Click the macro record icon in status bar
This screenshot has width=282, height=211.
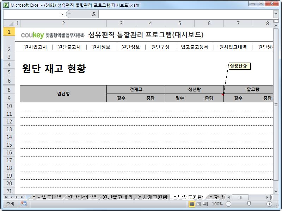pos(24,204)
